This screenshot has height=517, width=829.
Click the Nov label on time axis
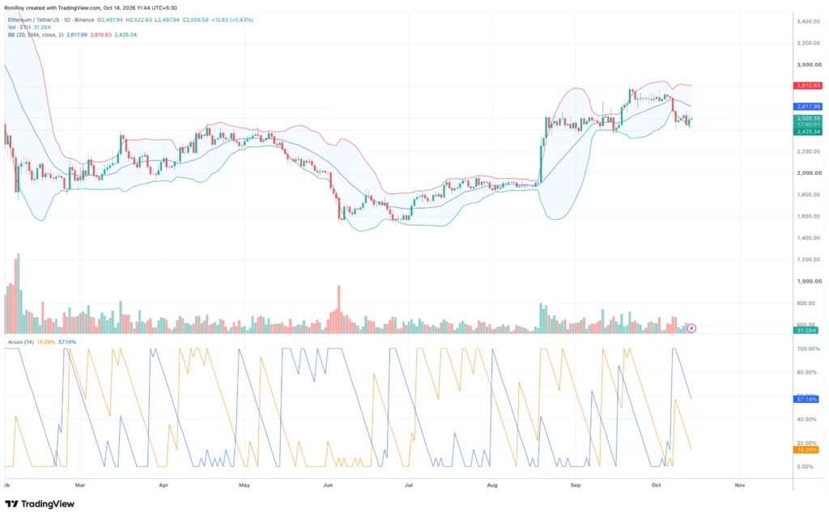(x=740, y=485)
